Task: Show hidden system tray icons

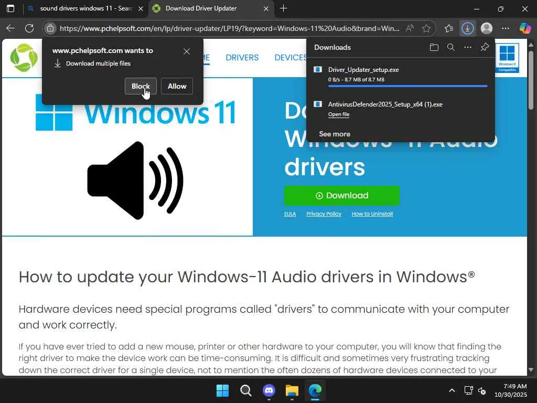Action: (452, 390)
